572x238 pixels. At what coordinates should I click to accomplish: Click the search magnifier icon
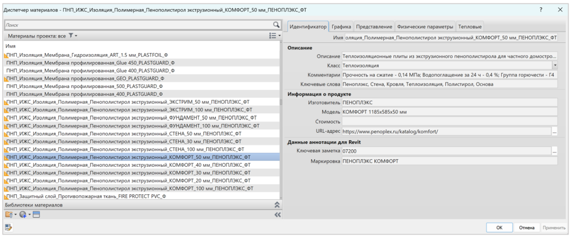pyautogui.click(x=276, y=25)
